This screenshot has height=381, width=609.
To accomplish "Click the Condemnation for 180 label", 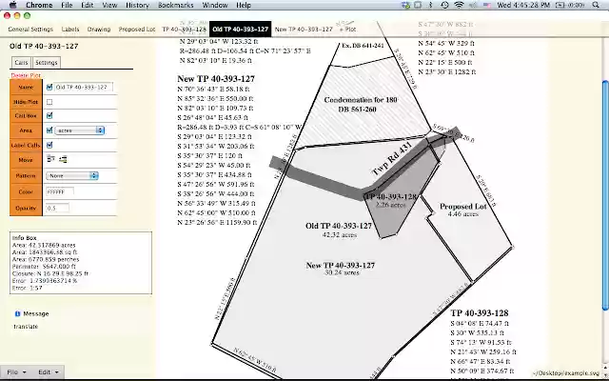I will click(x=361, y=100).
